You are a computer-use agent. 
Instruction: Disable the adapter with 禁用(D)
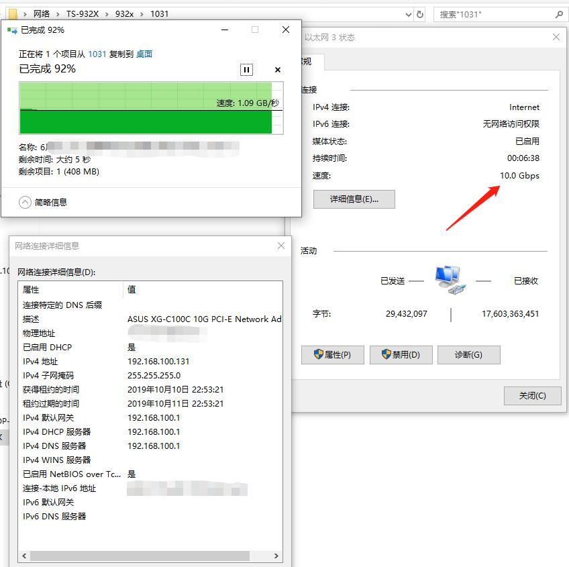click(x=401, y=355)
